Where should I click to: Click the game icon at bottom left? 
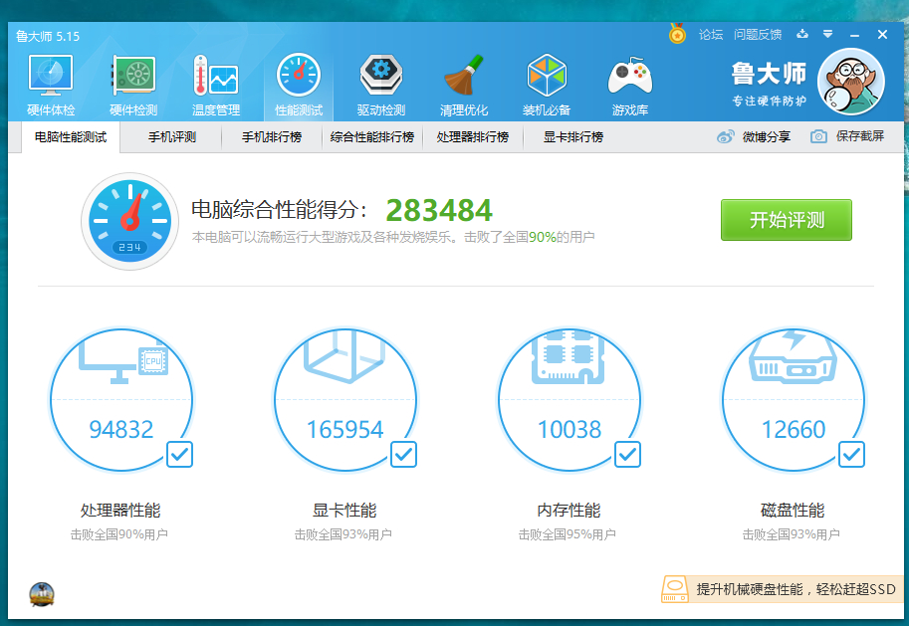click(42, 594)
